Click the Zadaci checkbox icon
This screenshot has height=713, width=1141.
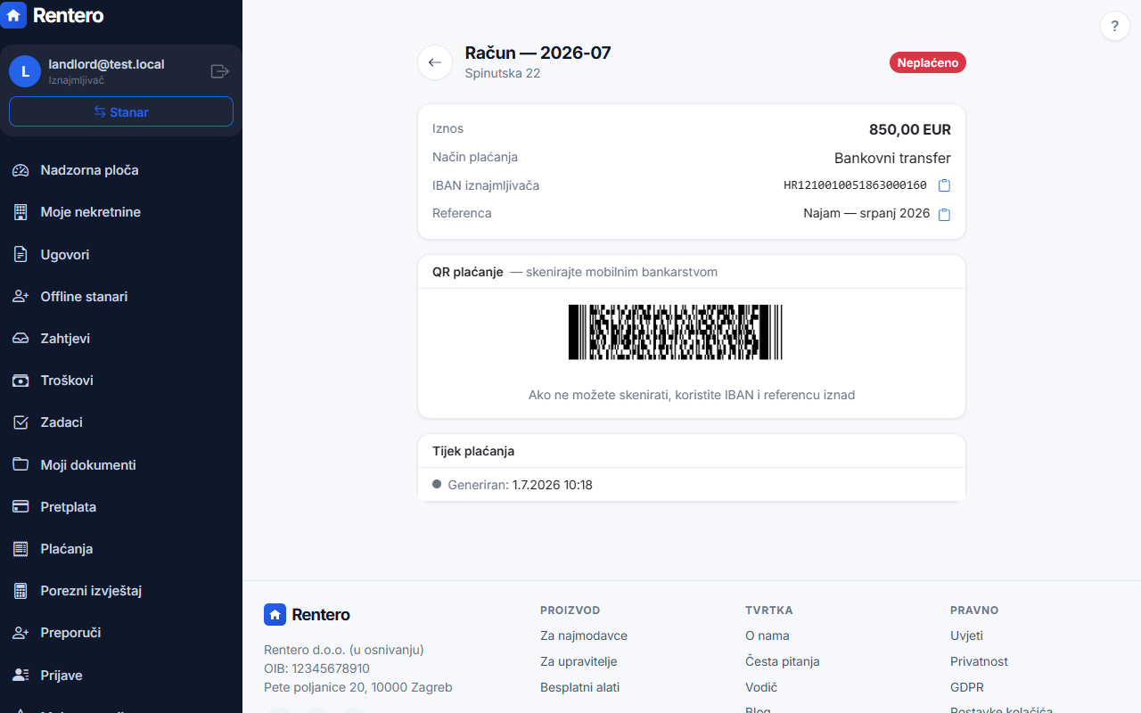(21, 422)
